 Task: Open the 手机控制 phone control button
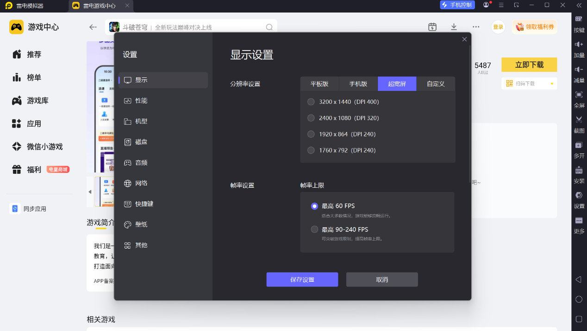click(x=457, y=5)
